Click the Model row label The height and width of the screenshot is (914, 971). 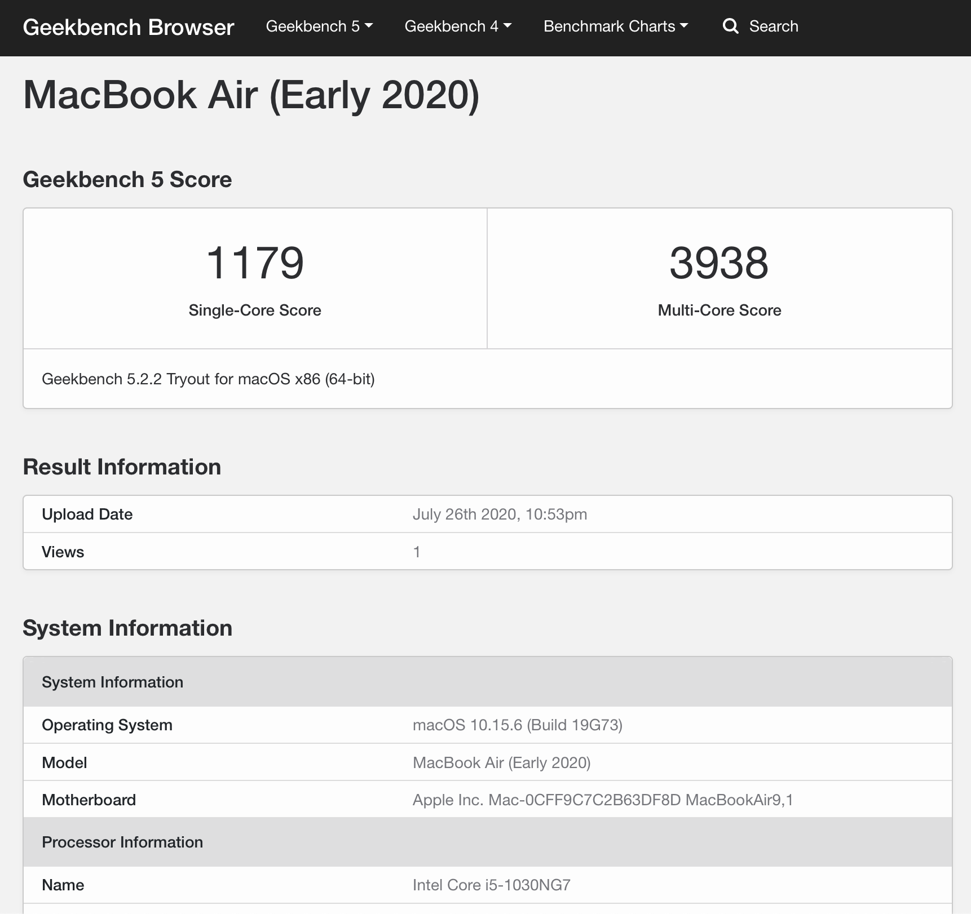click(x=65, y=762)
